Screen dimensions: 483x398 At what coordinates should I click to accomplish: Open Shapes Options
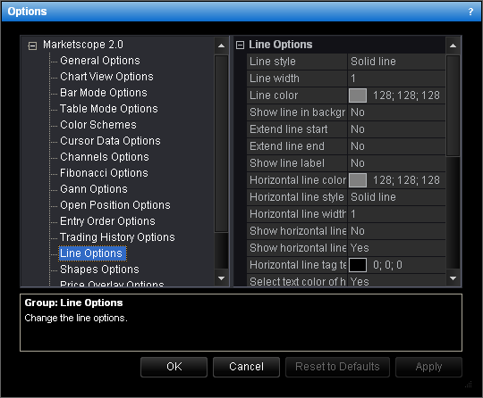tap(99, 269)
